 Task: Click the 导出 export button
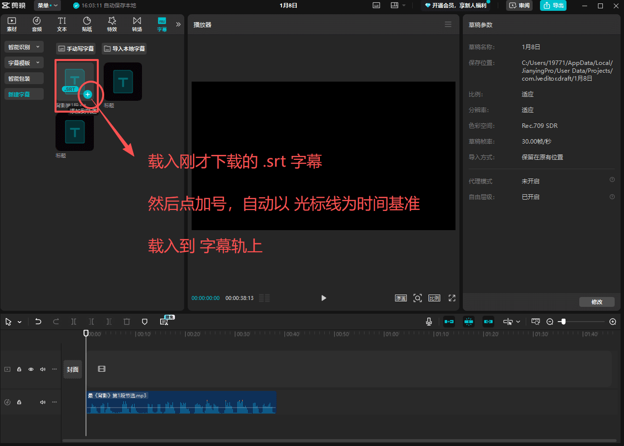click(553, 5)
